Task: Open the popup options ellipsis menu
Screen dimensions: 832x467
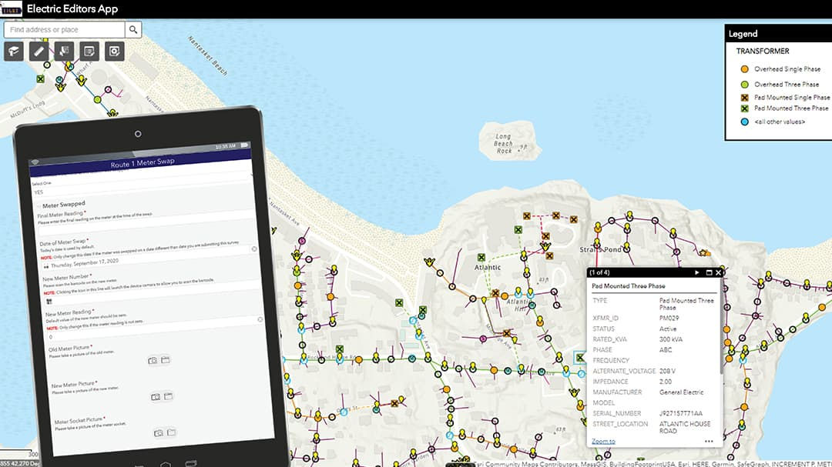Action: coord(710,439)
